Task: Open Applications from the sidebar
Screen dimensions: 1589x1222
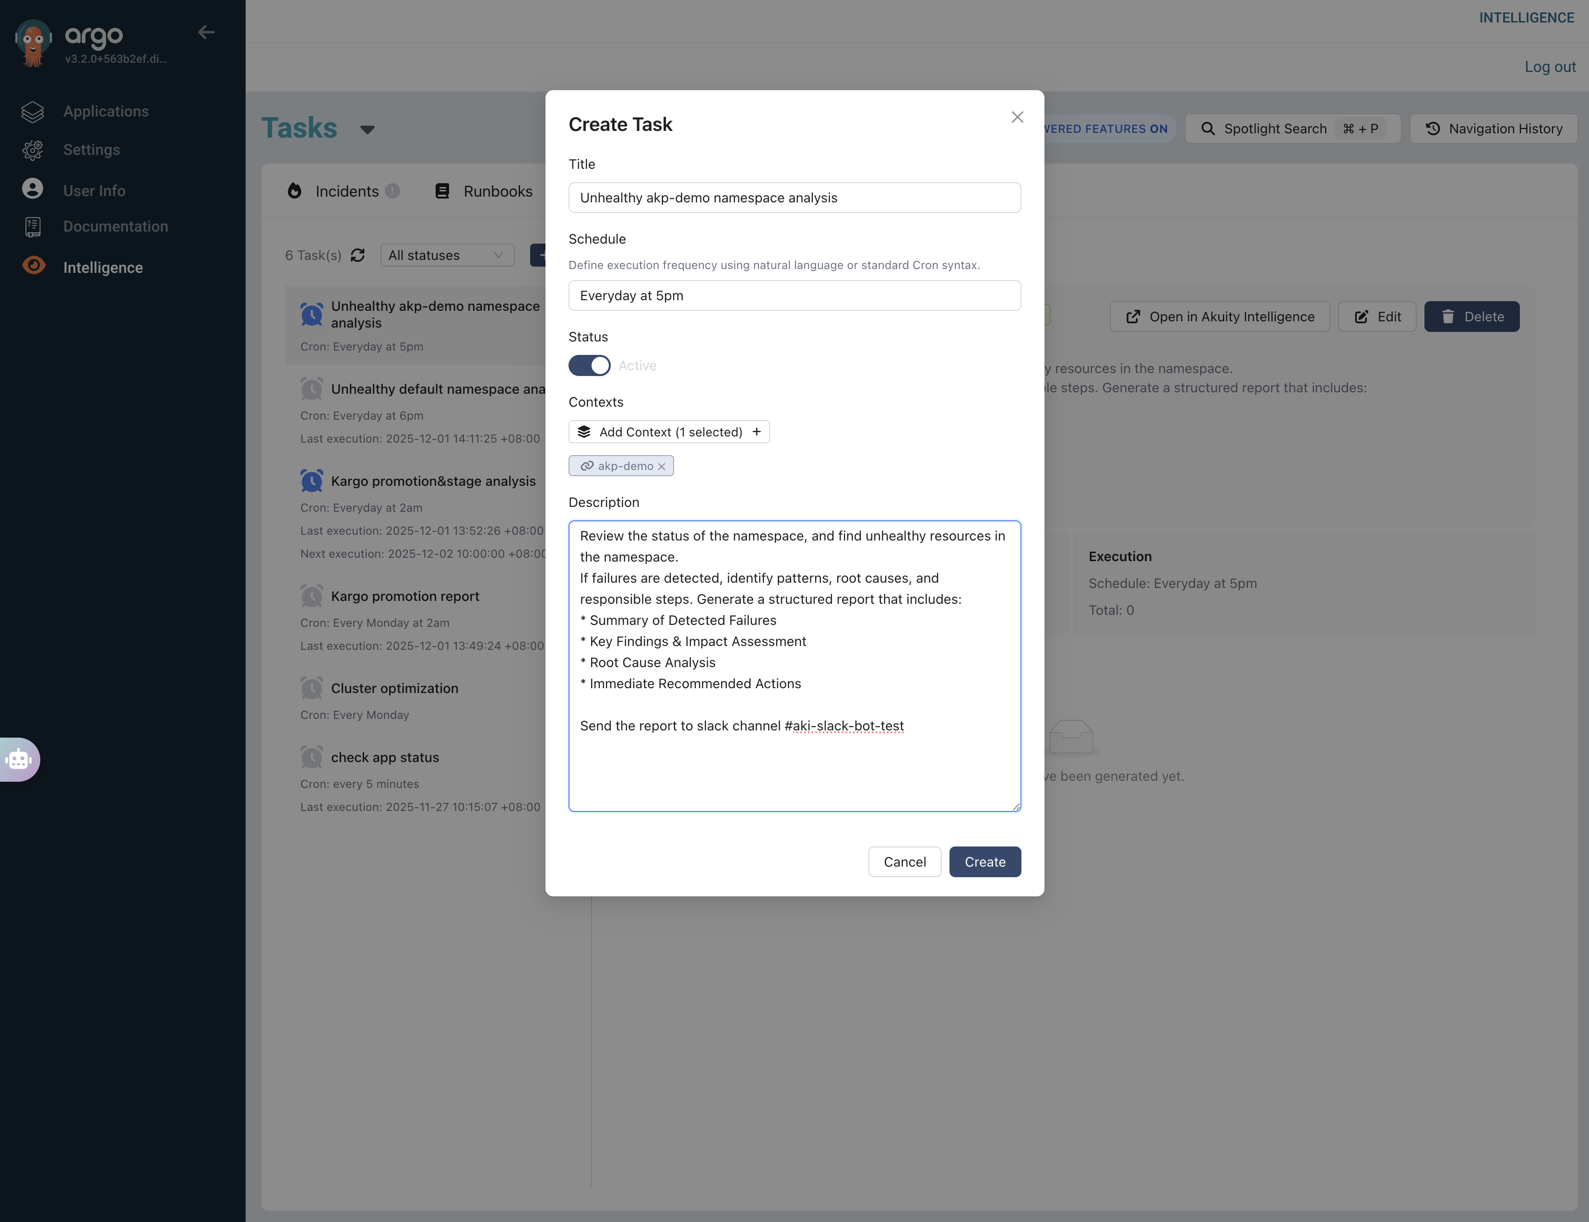Action: (x=106, y=111)
